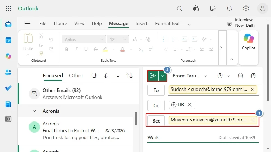Open More apps grid in sidebar
Viewport: 271px width, 152px height.
pyautogui.click(x=8, y=119)
